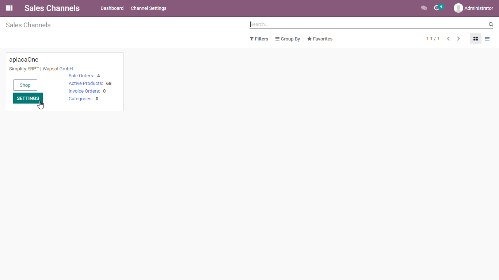The height and width of the screenshot is (280, 499).
Task: Open the conversations chat icon
Action: pyautogui.click(x=424, y=8)
